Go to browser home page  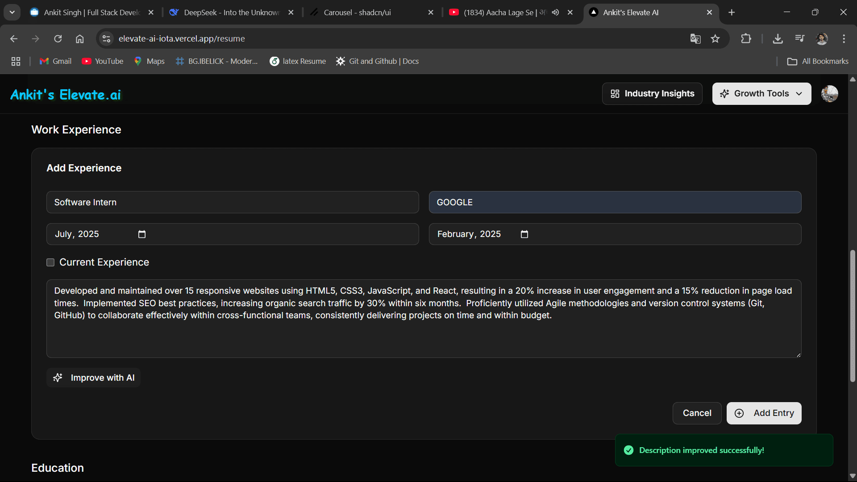pos(80,39)
